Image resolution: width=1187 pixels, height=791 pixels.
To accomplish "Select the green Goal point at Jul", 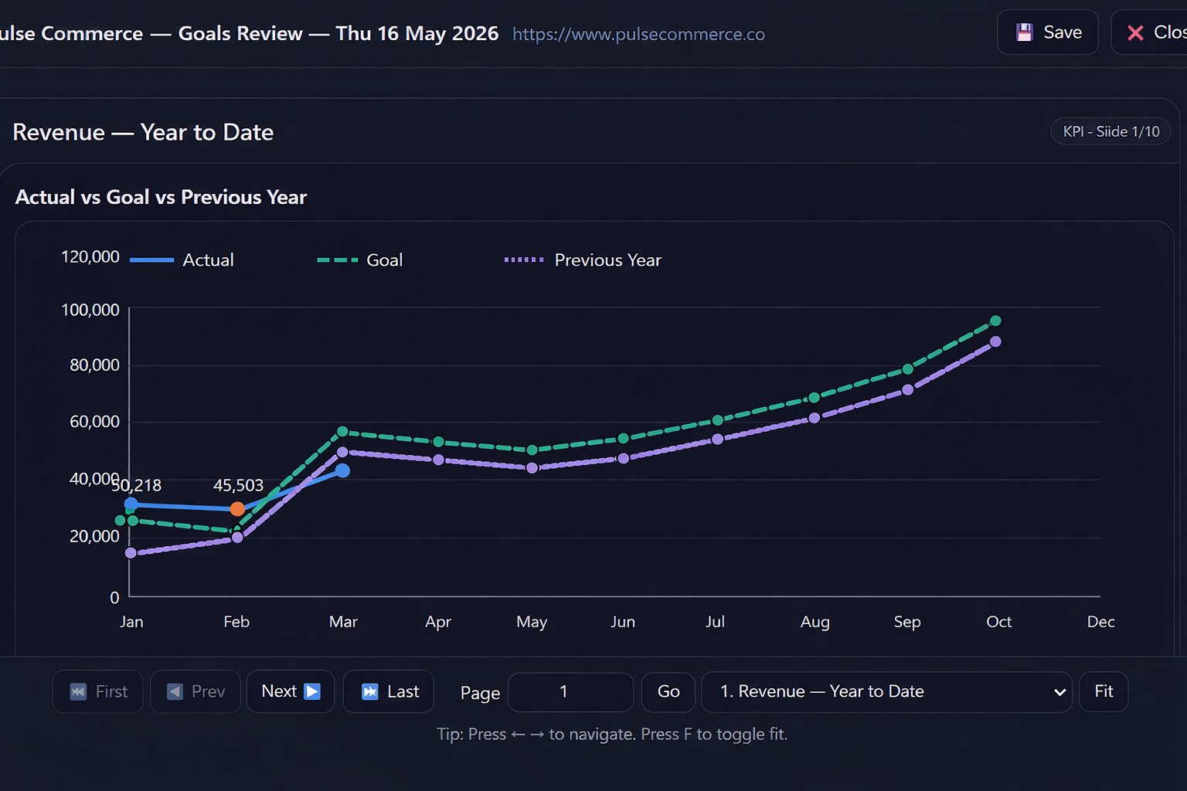I will [x=717, y=420].
